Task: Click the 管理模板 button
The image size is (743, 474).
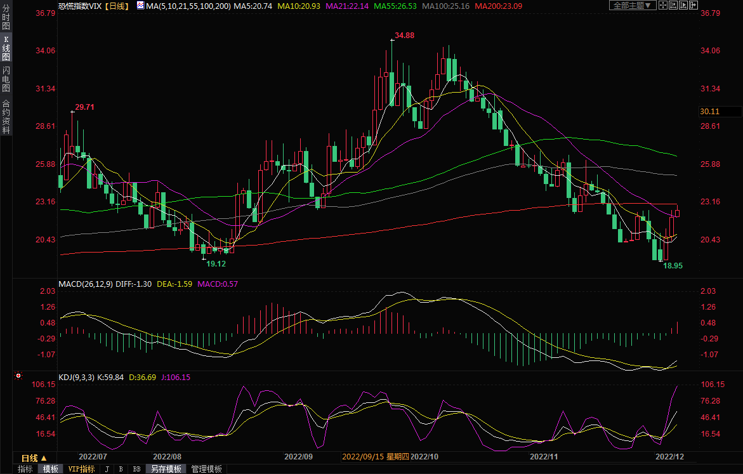Action: pos(207,469)
